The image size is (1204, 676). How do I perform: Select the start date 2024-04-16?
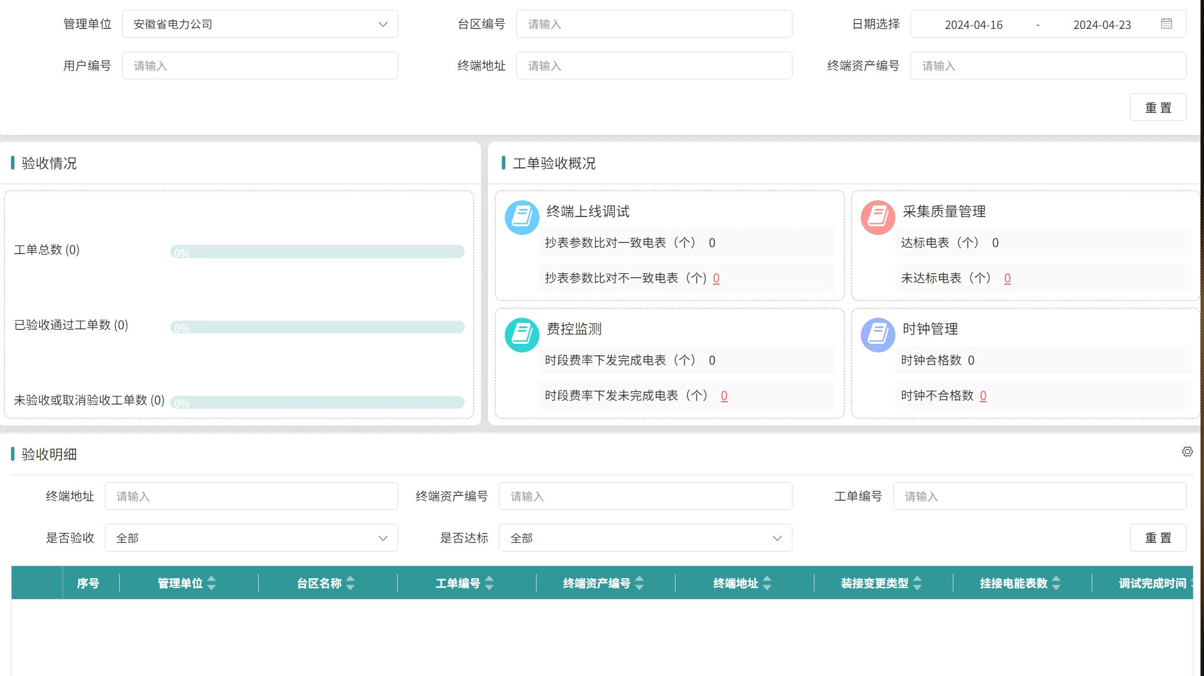coord(974,24)
